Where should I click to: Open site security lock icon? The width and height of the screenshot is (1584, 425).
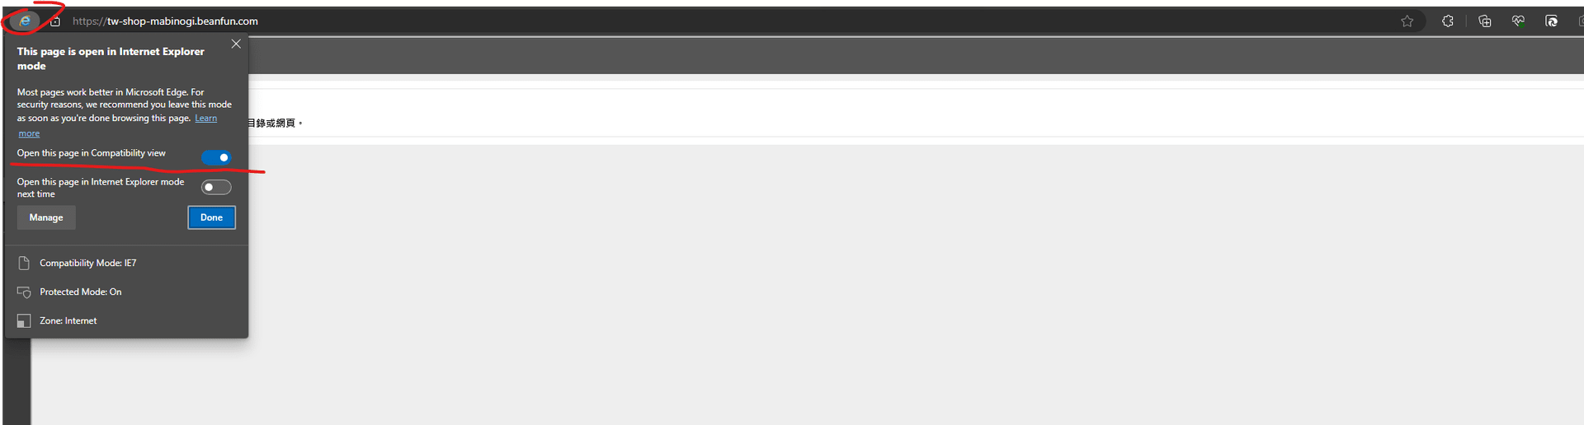55,21
